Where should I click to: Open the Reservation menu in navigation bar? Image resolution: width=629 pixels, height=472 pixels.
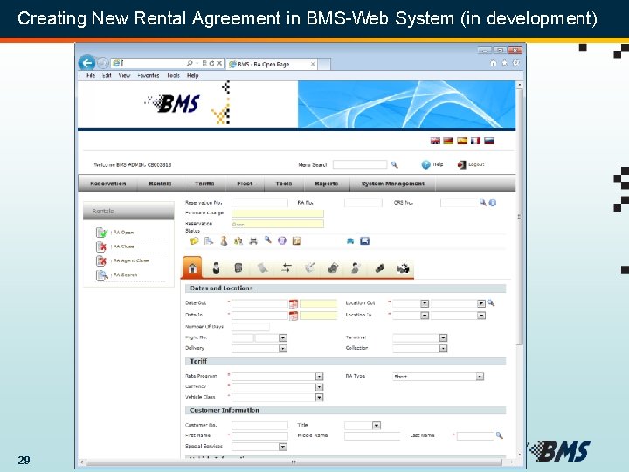(x=108, y=184)
